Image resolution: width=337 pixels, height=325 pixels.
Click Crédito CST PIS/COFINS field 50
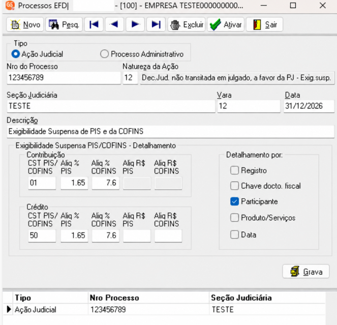[42, 235]
